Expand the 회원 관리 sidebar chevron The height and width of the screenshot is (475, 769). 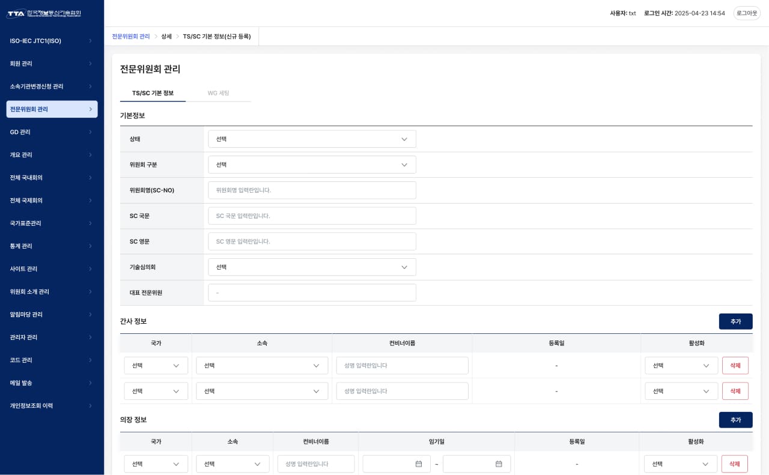(x=90, y=64)
